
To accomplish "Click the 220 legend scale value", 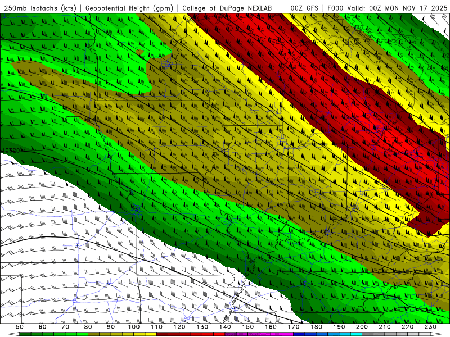I will [x=407, y=327].
